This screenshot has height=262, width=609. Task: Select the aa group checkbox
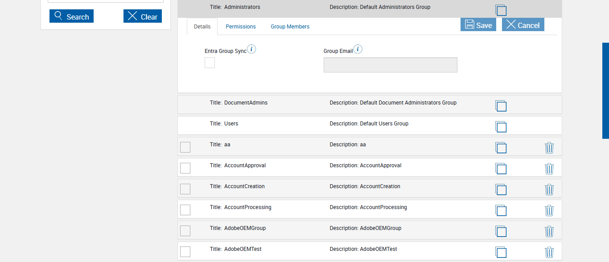click(185, 147)
